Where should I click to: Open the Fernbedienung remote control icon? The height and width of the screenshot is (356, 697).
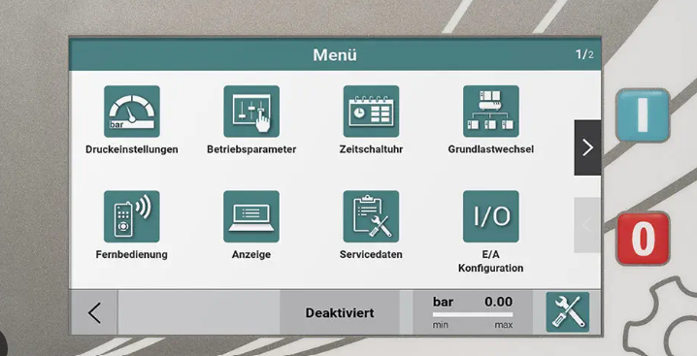tap(132, 216)
